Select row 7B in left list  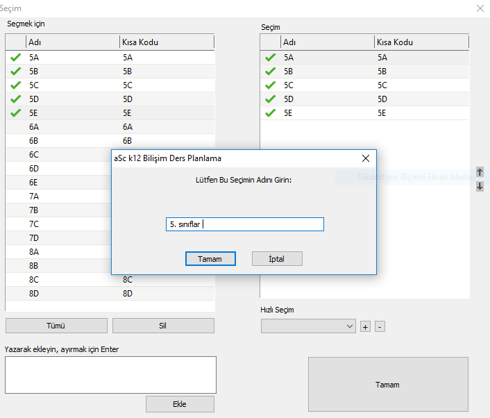click(x=58, y=210)
